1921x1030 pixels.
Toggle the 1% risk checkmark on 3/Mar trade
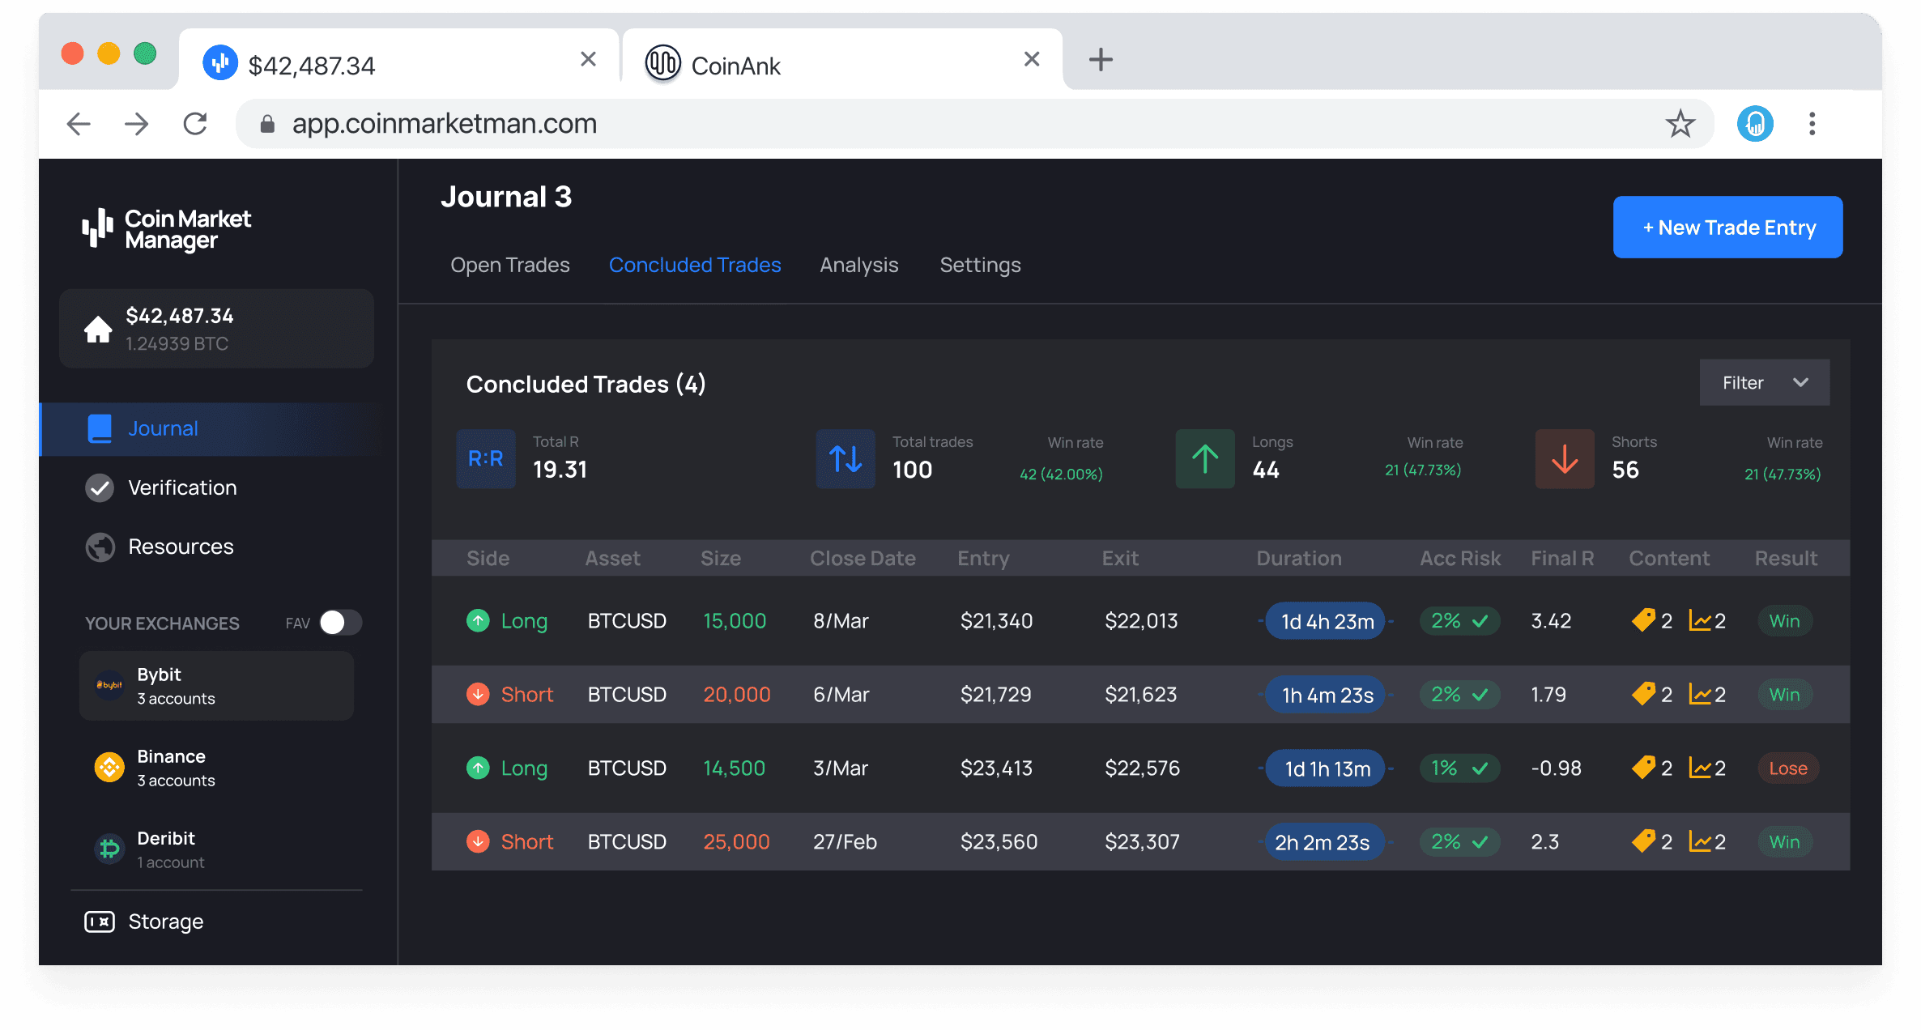coord(1479,767)
